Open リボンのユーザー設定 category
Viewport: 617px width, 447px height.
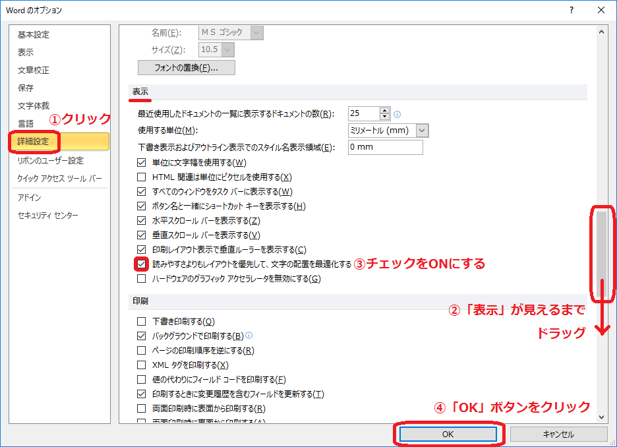[x=51, y=160]
